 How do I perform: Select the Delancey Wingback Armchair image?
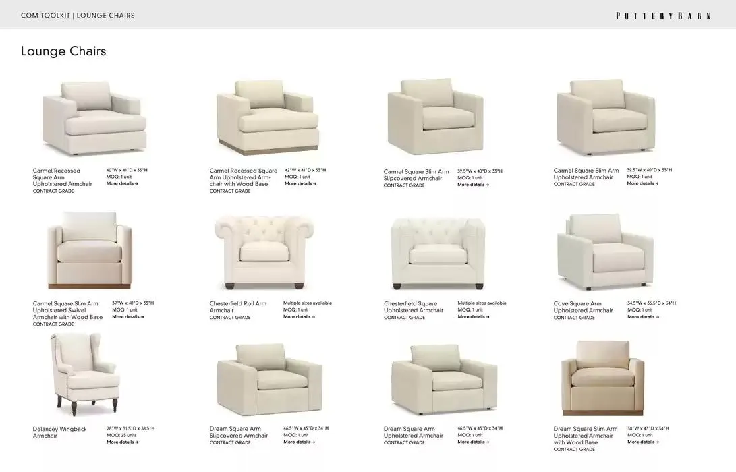point(84,374)
